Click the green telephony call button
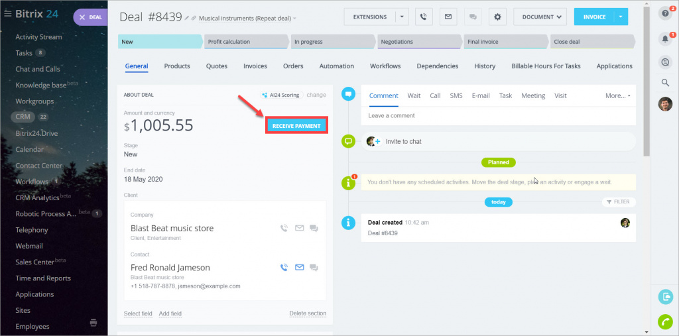Viewport: 679px width, 336px height. point(665,321)
